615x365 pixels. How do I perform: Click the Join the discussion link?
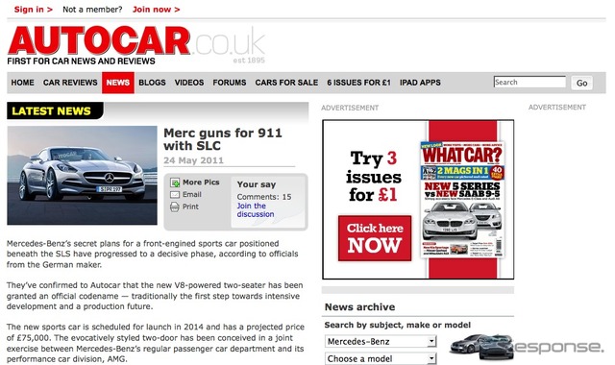point(256,210)
